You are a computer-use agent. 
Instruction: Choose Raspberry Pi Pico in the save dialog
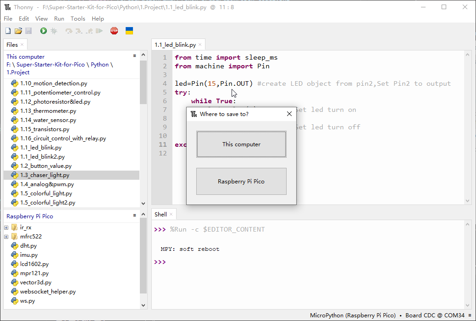click(x=241, y=181)
